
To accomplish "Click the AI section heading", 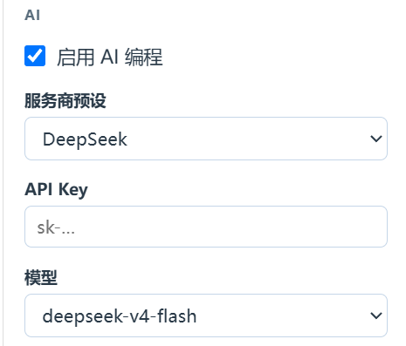I will (x=32, y=15).
